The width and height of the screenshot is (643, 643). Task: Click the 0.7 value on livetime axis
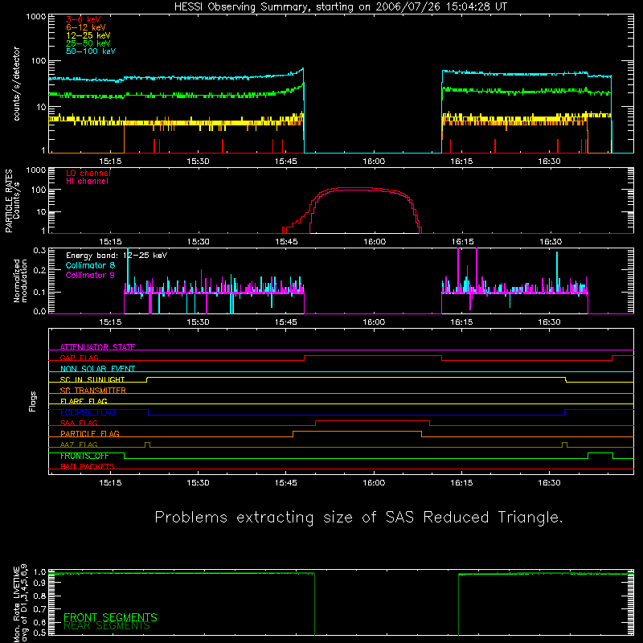[x=39, y=608]
